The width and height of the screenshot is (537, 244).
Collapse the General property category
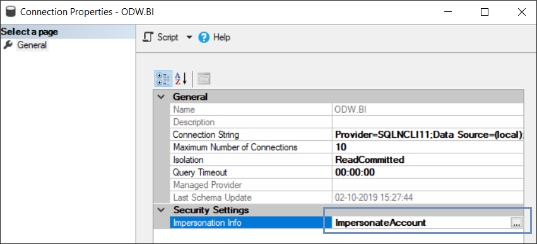161,97
